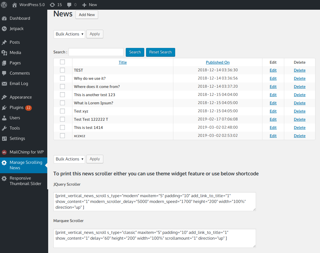Click the plus icon next to New

tap(84, 5)
